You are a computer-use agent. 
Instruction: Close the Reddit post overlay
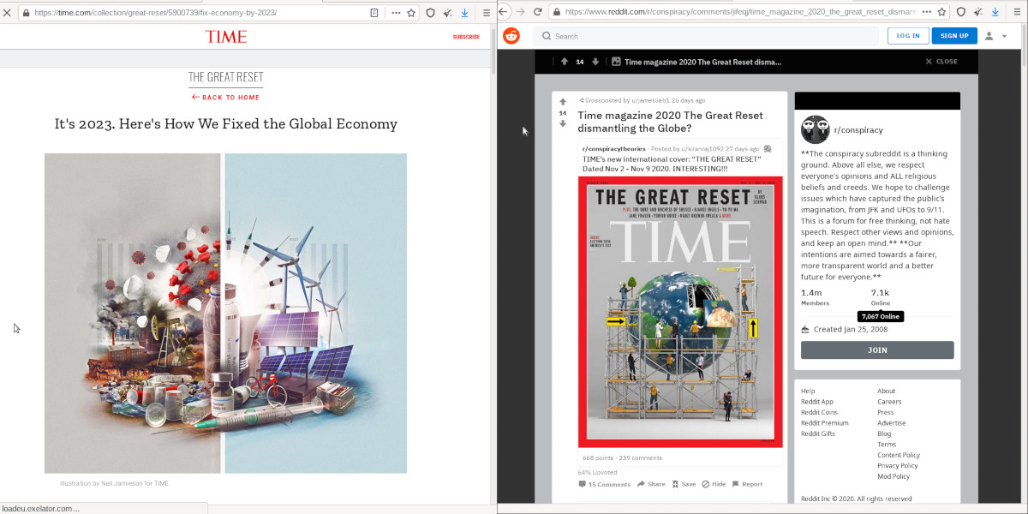pos(941,62)
